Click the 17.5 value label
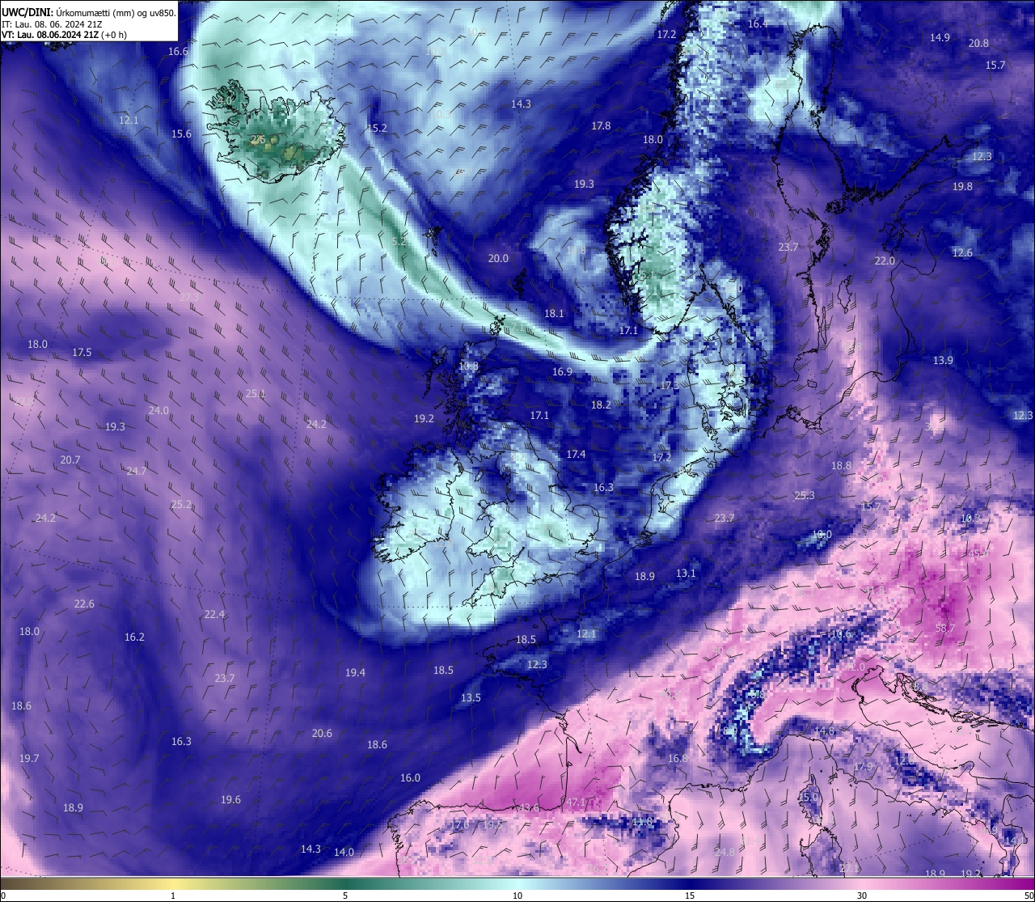The image size is (1035, 902). 82,352
